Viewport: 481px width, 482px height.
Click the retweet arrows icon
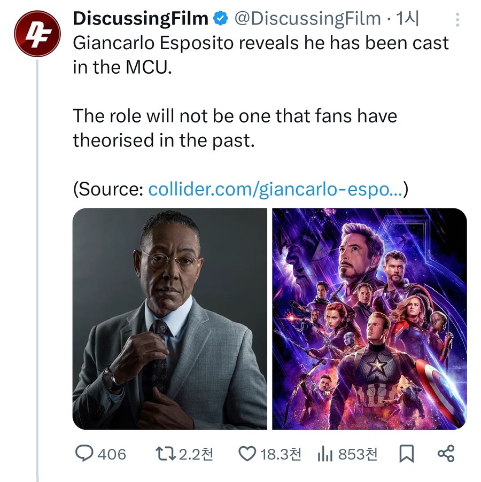tap(166, 454)
